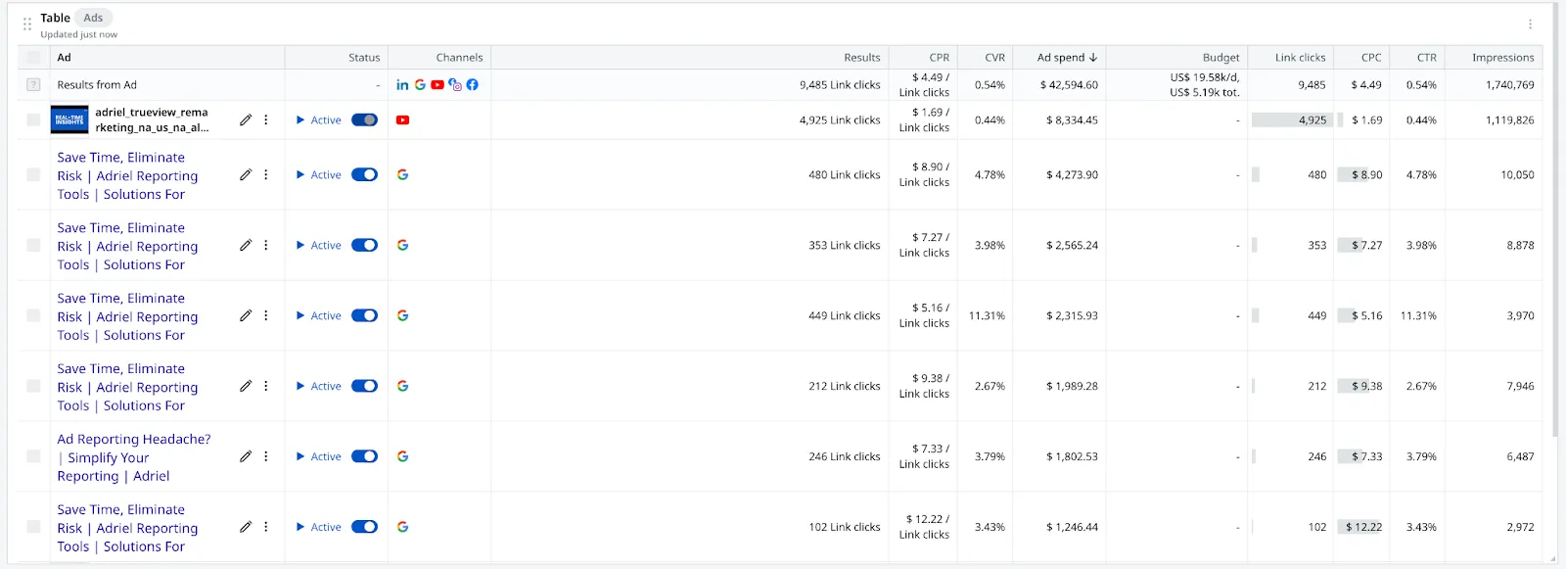Open the Table widget three-dot options menu
Screen dimensions: 1566x569
(1530, 24)
